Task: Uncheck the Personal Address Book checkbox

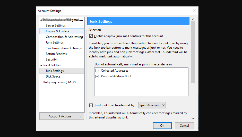Action: [97, 76]
